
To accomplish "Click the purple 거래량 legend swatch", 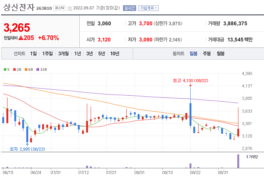I will coord(247,157).
